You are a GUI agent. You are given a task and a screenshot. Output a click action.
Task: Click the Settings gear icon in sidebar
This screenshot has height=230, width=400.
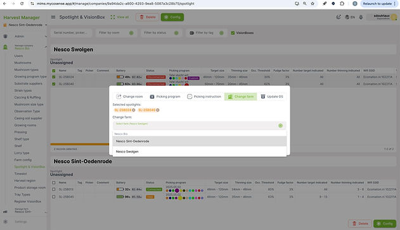(5, 222)
